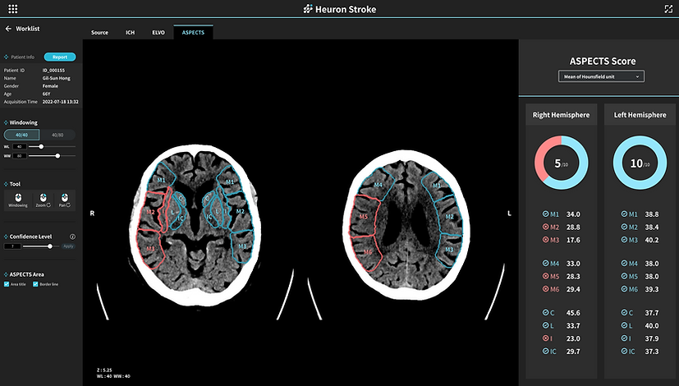Click right hemisphere I cross icon
The width and height of the screenshot is (679, 386).
(546, 338)
